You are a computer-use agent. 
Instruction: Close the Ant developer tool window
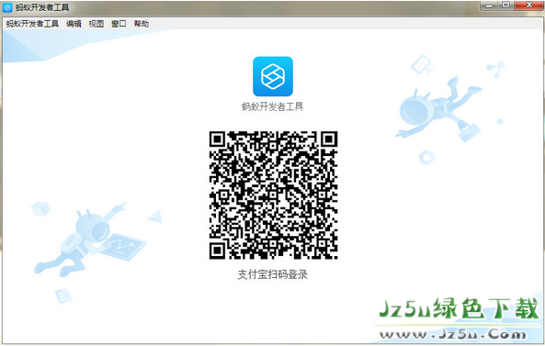point(529,6)
